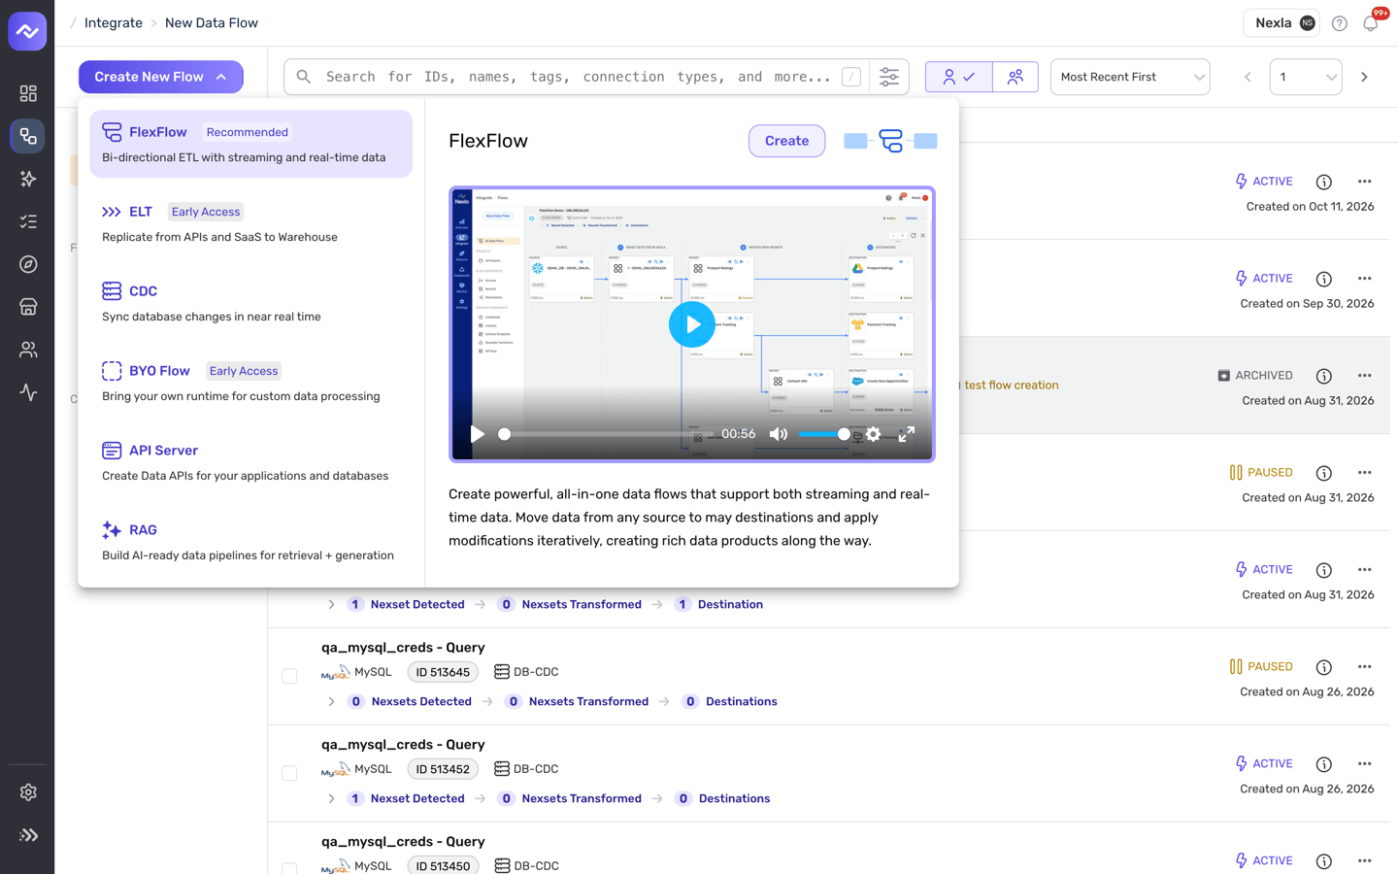This screenshot has height=874, width=1398.
Task: Open the settings gear in sidebar
Action: [28, 792]
